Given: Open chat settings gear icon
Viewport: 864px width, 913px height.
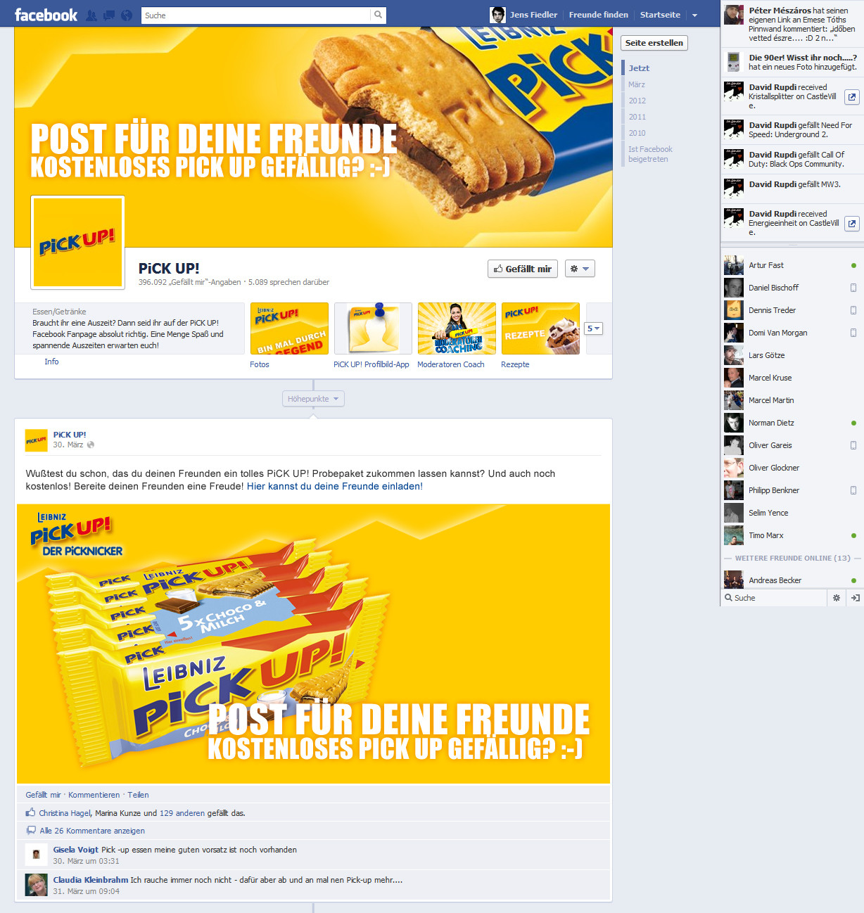Looking at the screenshot, I should [837, 598].
